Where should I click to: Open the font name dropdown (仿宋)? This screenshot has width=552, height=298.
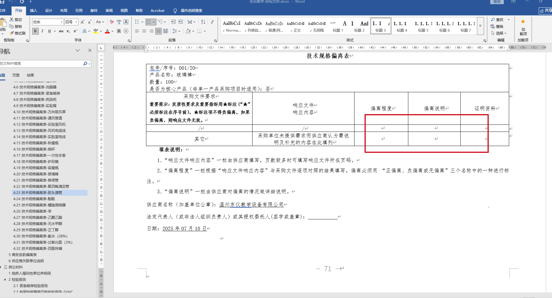pos(62,22)
